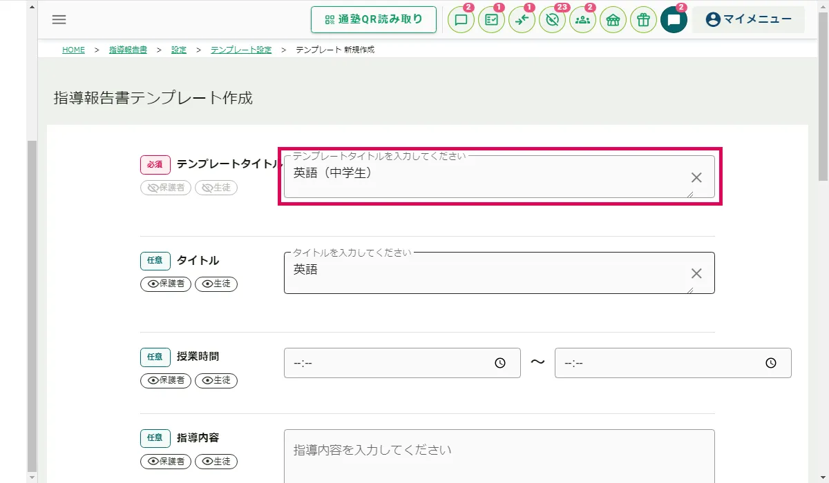Go to HOME breadcrumb link
This screenshot has height=483, width=829.
pyautogui.click(x=73, y=50)
